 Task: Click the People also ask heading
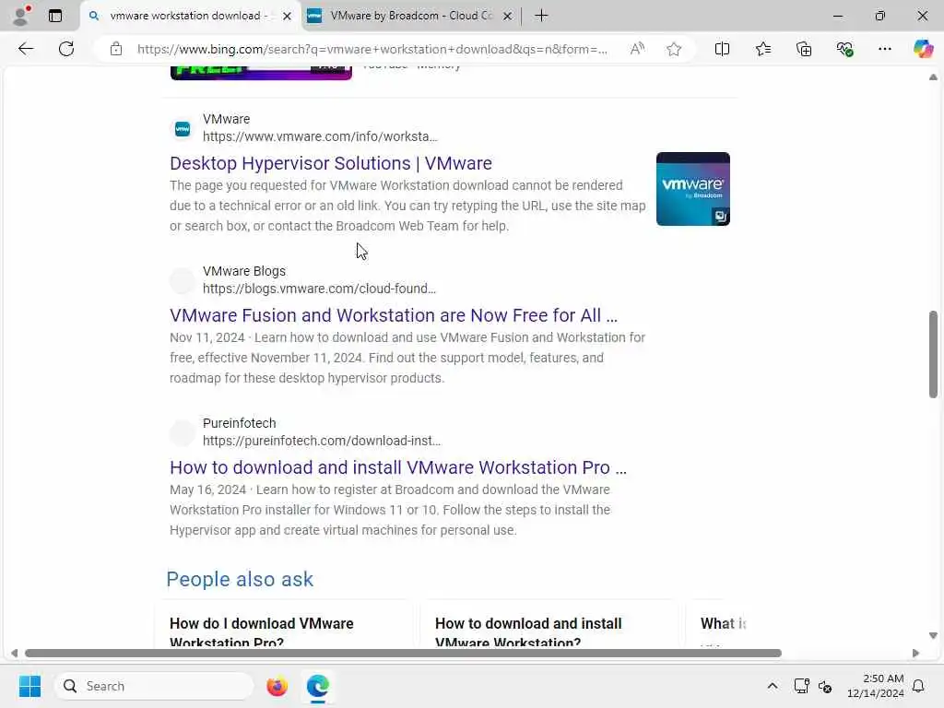pyautogui.click(x=240, y=579)
